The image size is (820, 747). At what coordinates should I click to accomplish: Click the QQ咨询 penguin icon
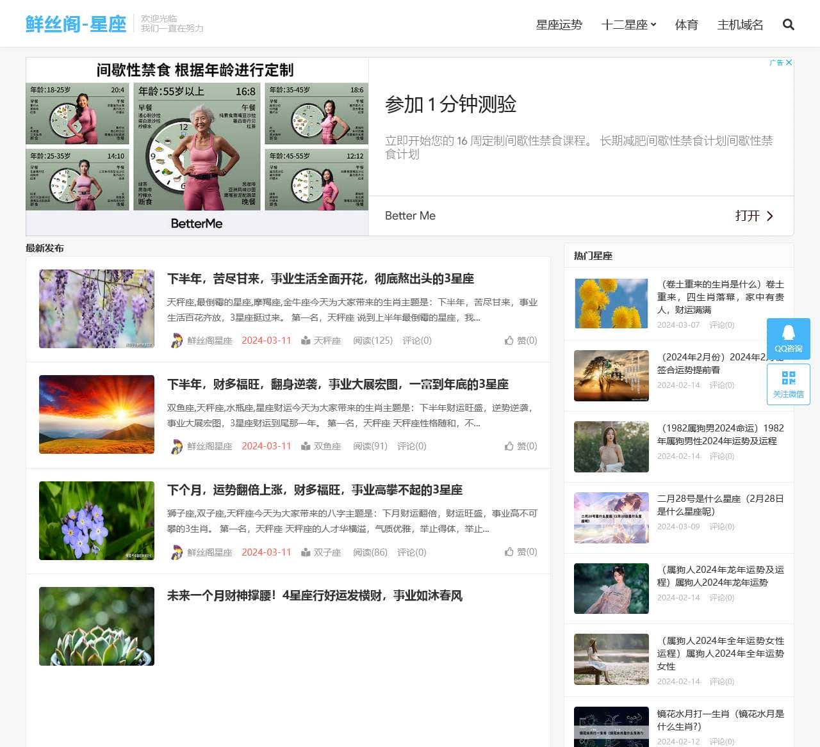pyautogui.click(x=789, y=332)
